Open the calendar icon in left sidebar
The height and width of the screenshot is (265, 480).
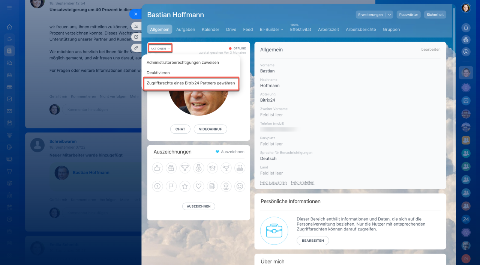coord(9,123)
